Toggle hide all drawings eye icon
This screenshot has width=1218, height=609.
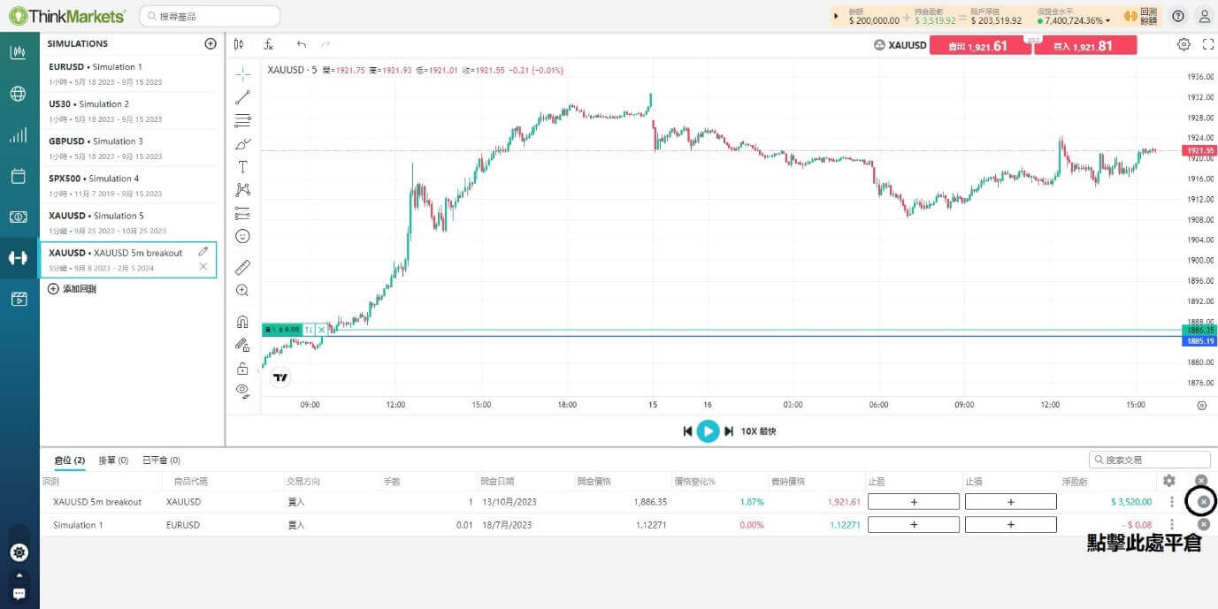click(242, 390)
